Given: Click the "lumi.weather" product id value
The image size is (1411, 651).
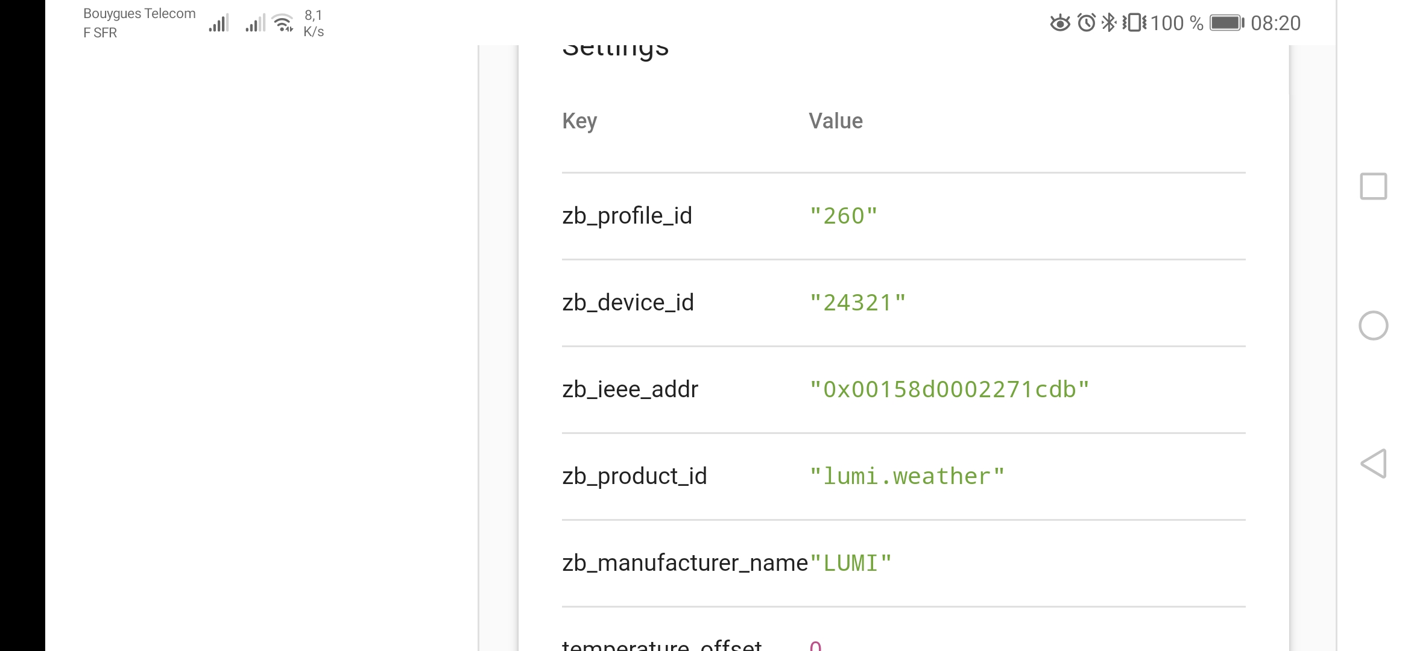Looking at the screenshot, I should pyautogui.click(x=907, y=476).
